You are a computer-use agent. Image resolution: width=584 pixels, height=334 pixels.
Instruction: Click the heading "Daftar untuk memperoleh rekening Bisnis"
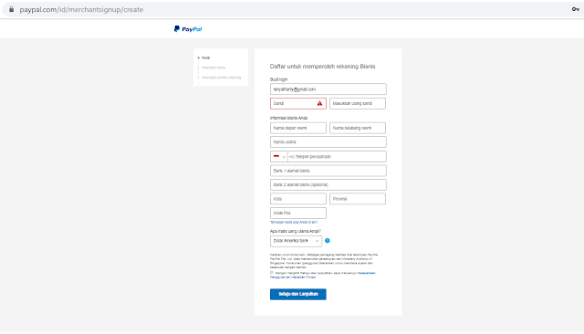click(322, 67)
